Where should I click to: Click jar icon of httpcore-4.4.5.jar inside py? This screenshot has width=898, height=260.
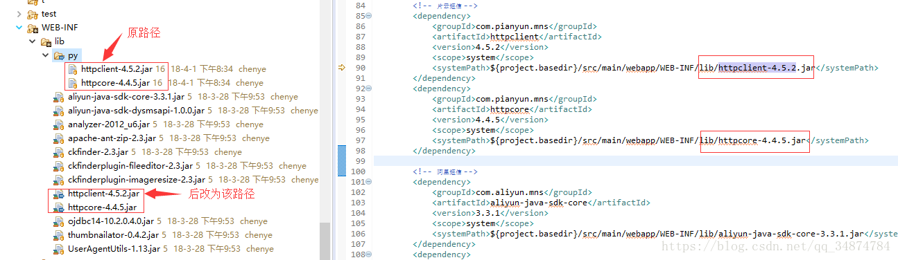[x=73, y=82]
